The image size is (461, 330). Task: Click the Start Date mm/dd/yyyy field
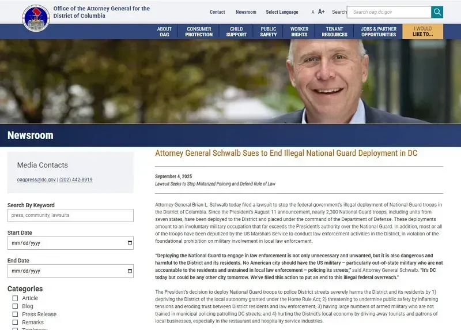(70, 243)
